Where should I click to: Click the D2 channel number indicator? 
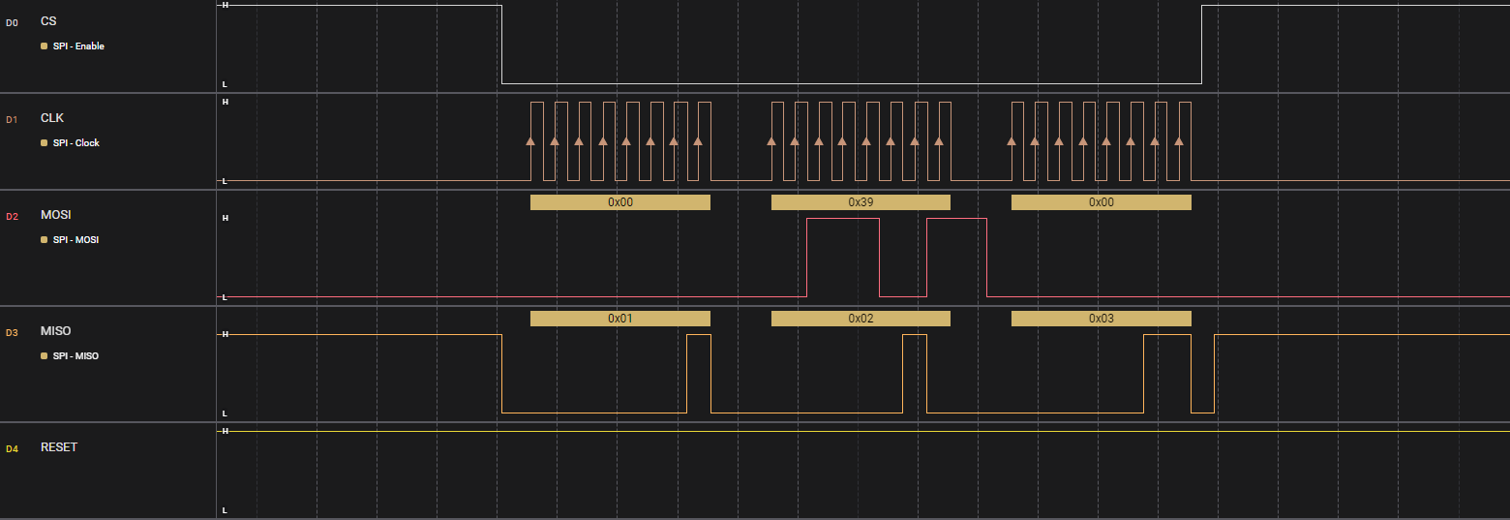tap(12, 216)
